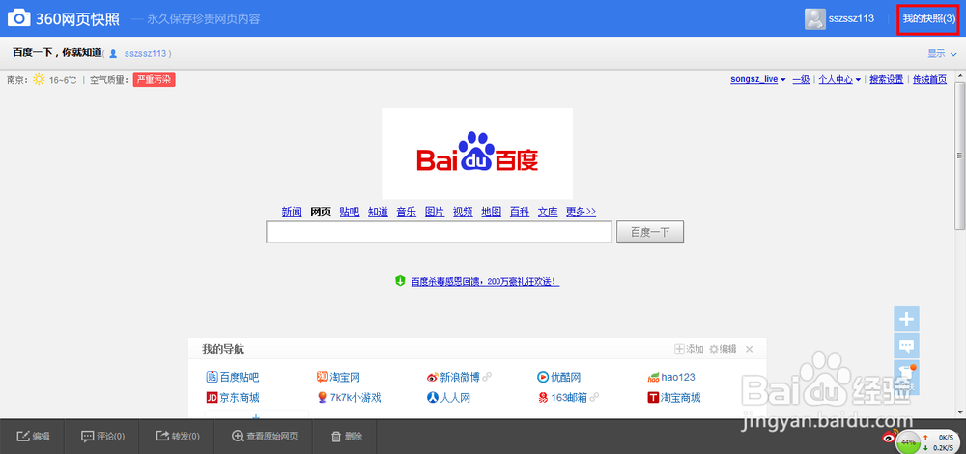966x454 pixels.
Task: Open sszssz113 author profile link
Action: (145, 53)
